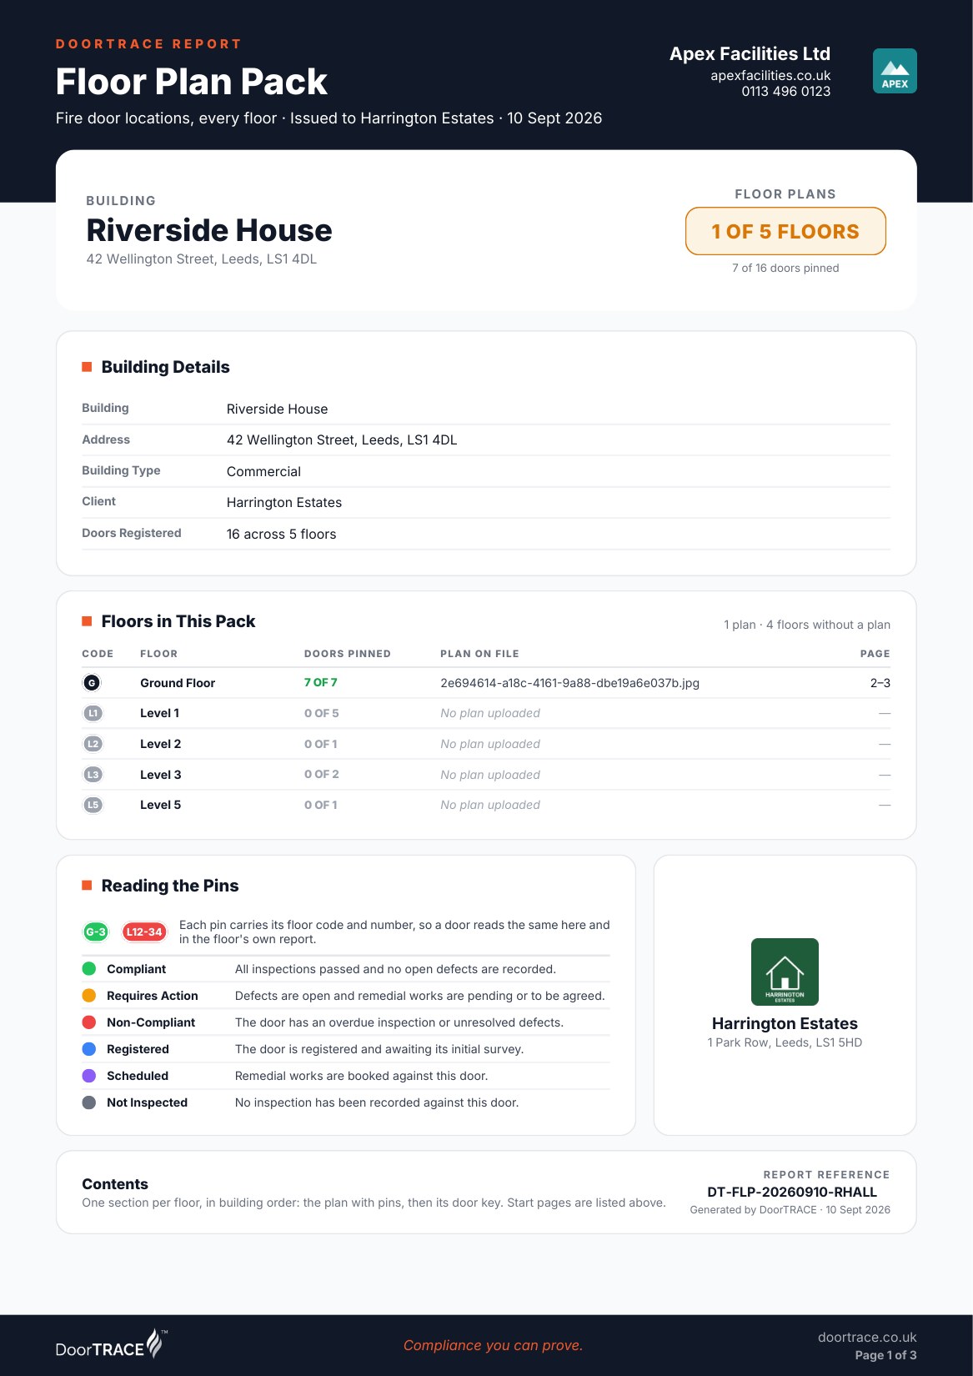Click the Ground Floor G code badge

pos(92,683)
